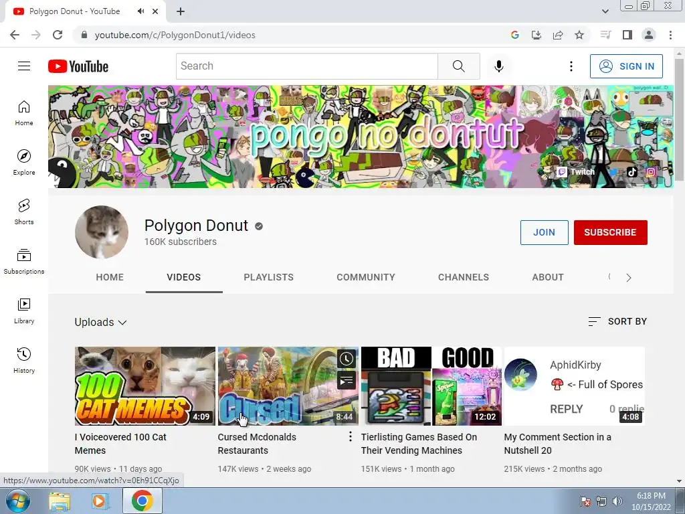
Task: Click the AphidKirby comment thumbnail
Action: tap(574, 386)
